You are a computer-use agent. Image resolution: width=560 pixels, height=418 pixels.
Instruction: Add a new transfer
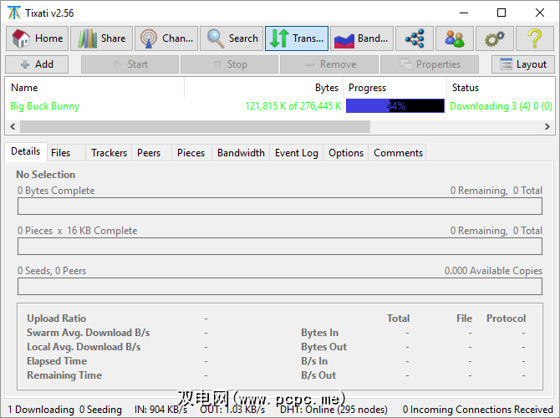[x=37, y=64]
